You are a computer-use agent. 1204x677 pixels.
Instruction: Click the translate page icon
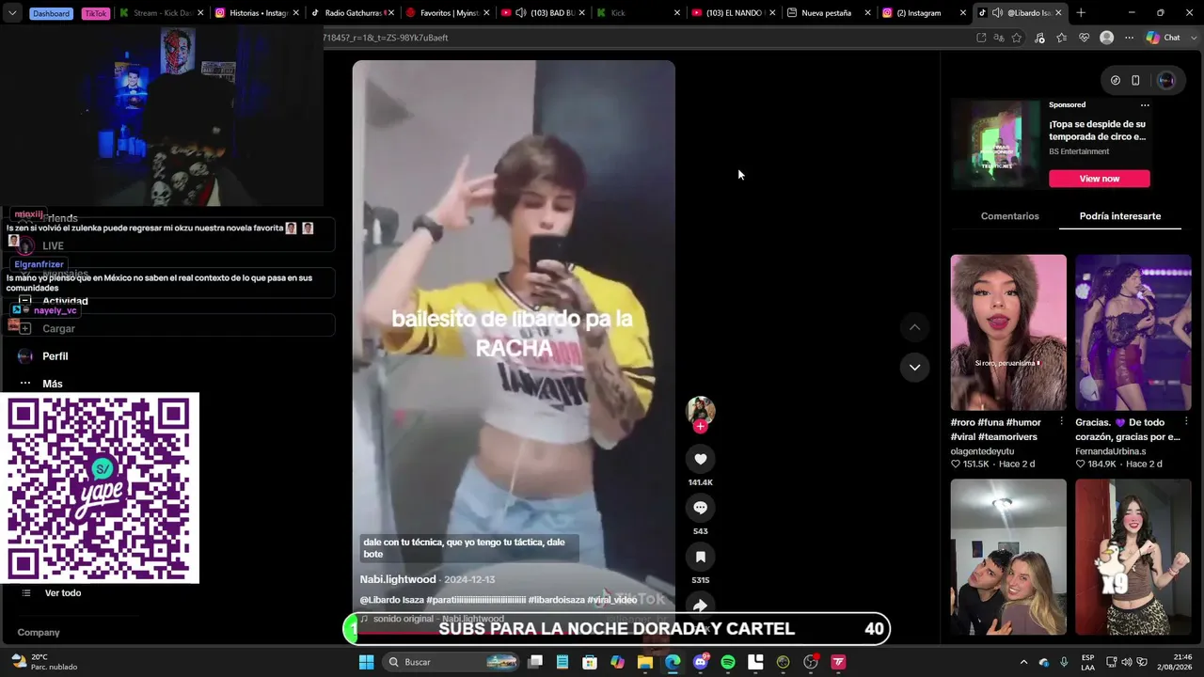point(999,38)
